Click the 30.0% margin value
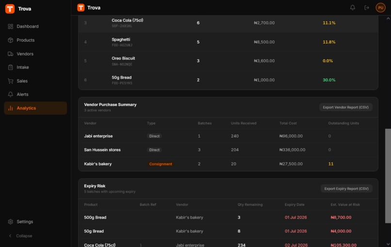391x247 pixels. pos(329,80)
